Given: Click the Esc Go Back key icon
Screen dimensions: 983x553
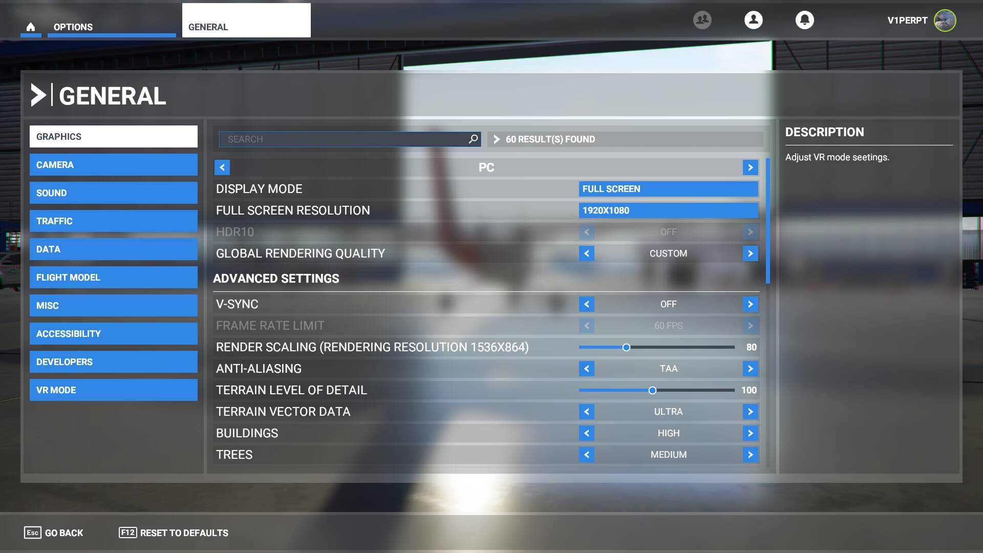Looking at the screenshot, I should [32, 533].
